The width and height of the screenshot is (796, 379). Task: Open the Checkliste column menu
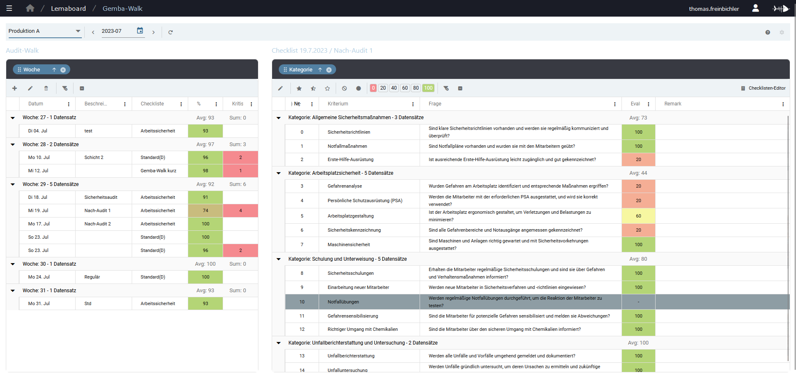pyautogui.click(x=181, y=104)
